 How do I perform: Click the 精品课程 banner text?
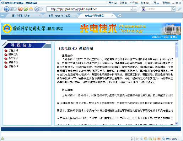(55, 29)
